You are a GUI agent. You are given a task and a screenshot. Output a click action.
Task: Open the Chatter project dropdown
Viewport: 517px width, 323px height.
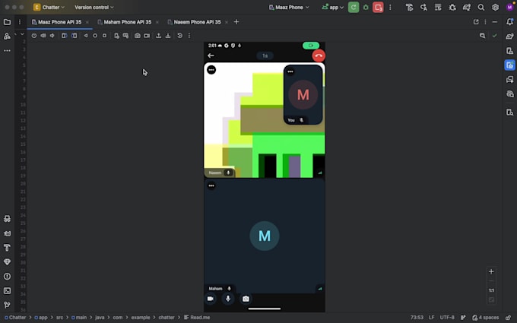coord(49,8)
